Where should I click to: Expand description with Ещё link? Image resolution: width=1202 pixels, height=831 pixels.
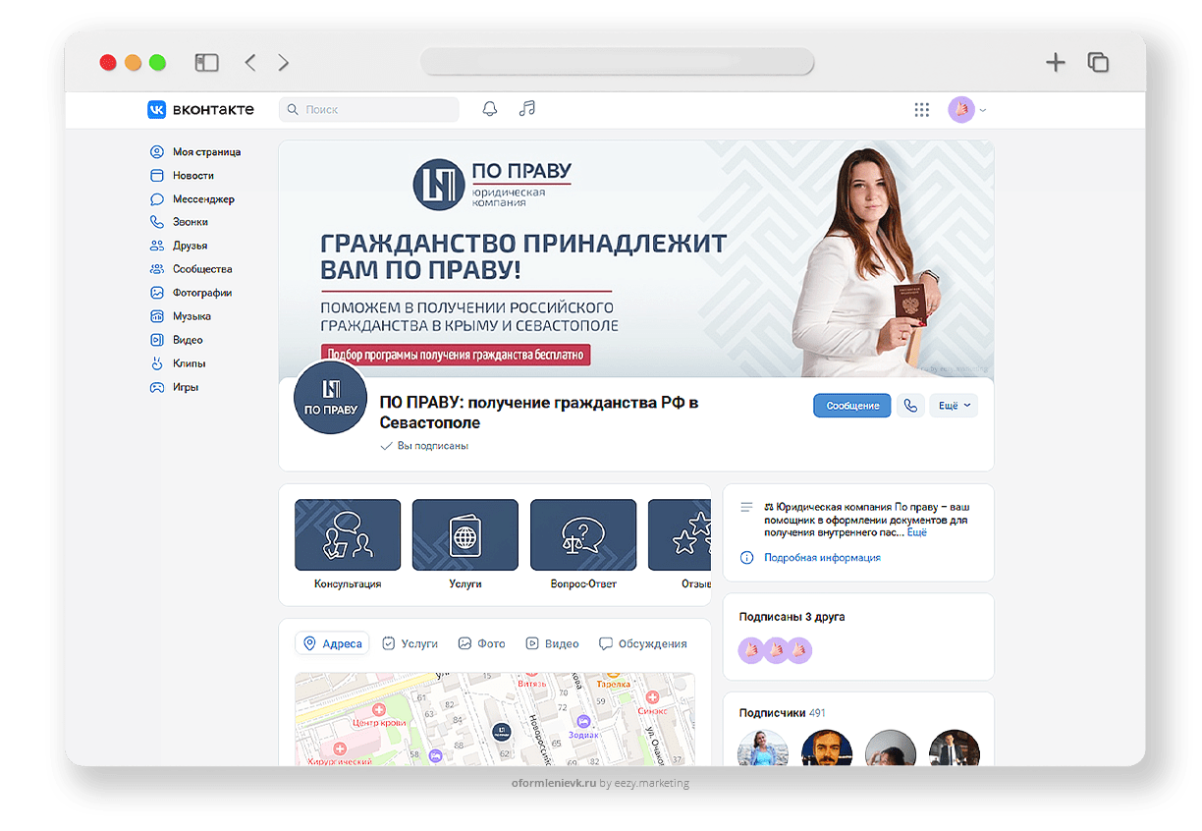click(916, 532)
